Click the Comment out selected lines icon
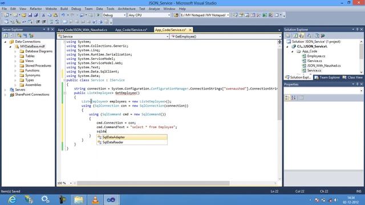The image size is (365, 205). [x=51, y=22]
